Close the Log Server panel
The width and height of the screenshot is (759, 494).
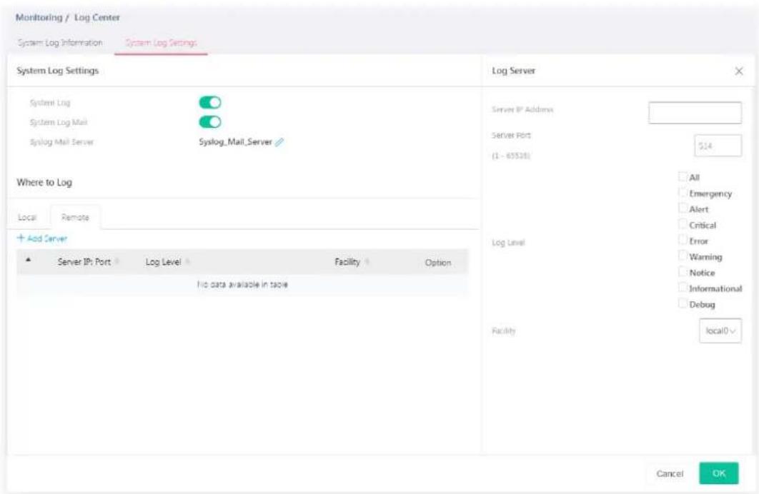(x=739, y=71)
